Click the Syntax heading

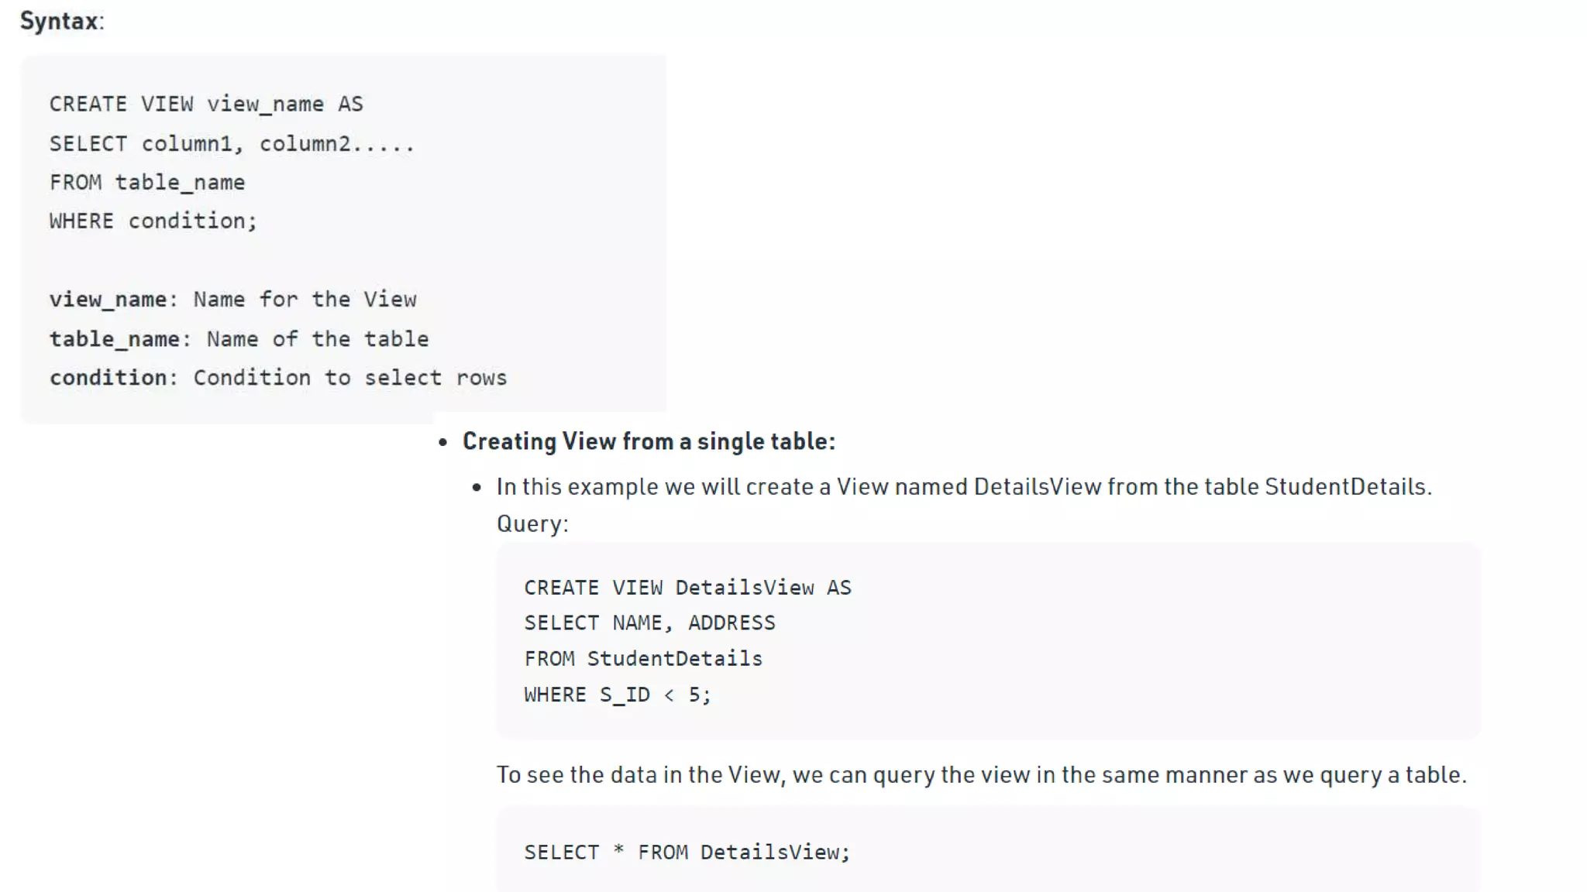click(60, 21)
